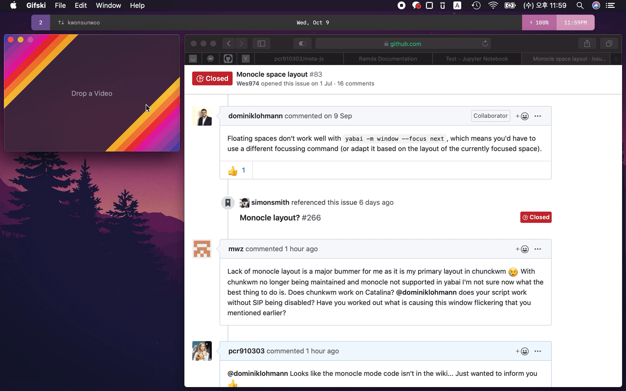Add a reaction to dominiklohmann's comment
Viewport: 626px width, 391px height.
[522, 116]
